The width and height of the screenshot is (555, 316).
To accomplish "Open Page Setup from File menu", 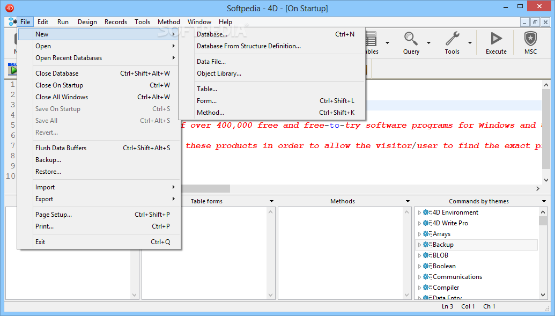I will click(99, 215).
